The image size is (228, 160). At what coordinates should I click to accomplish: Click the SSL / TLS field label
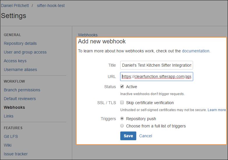tap(107, 103)
